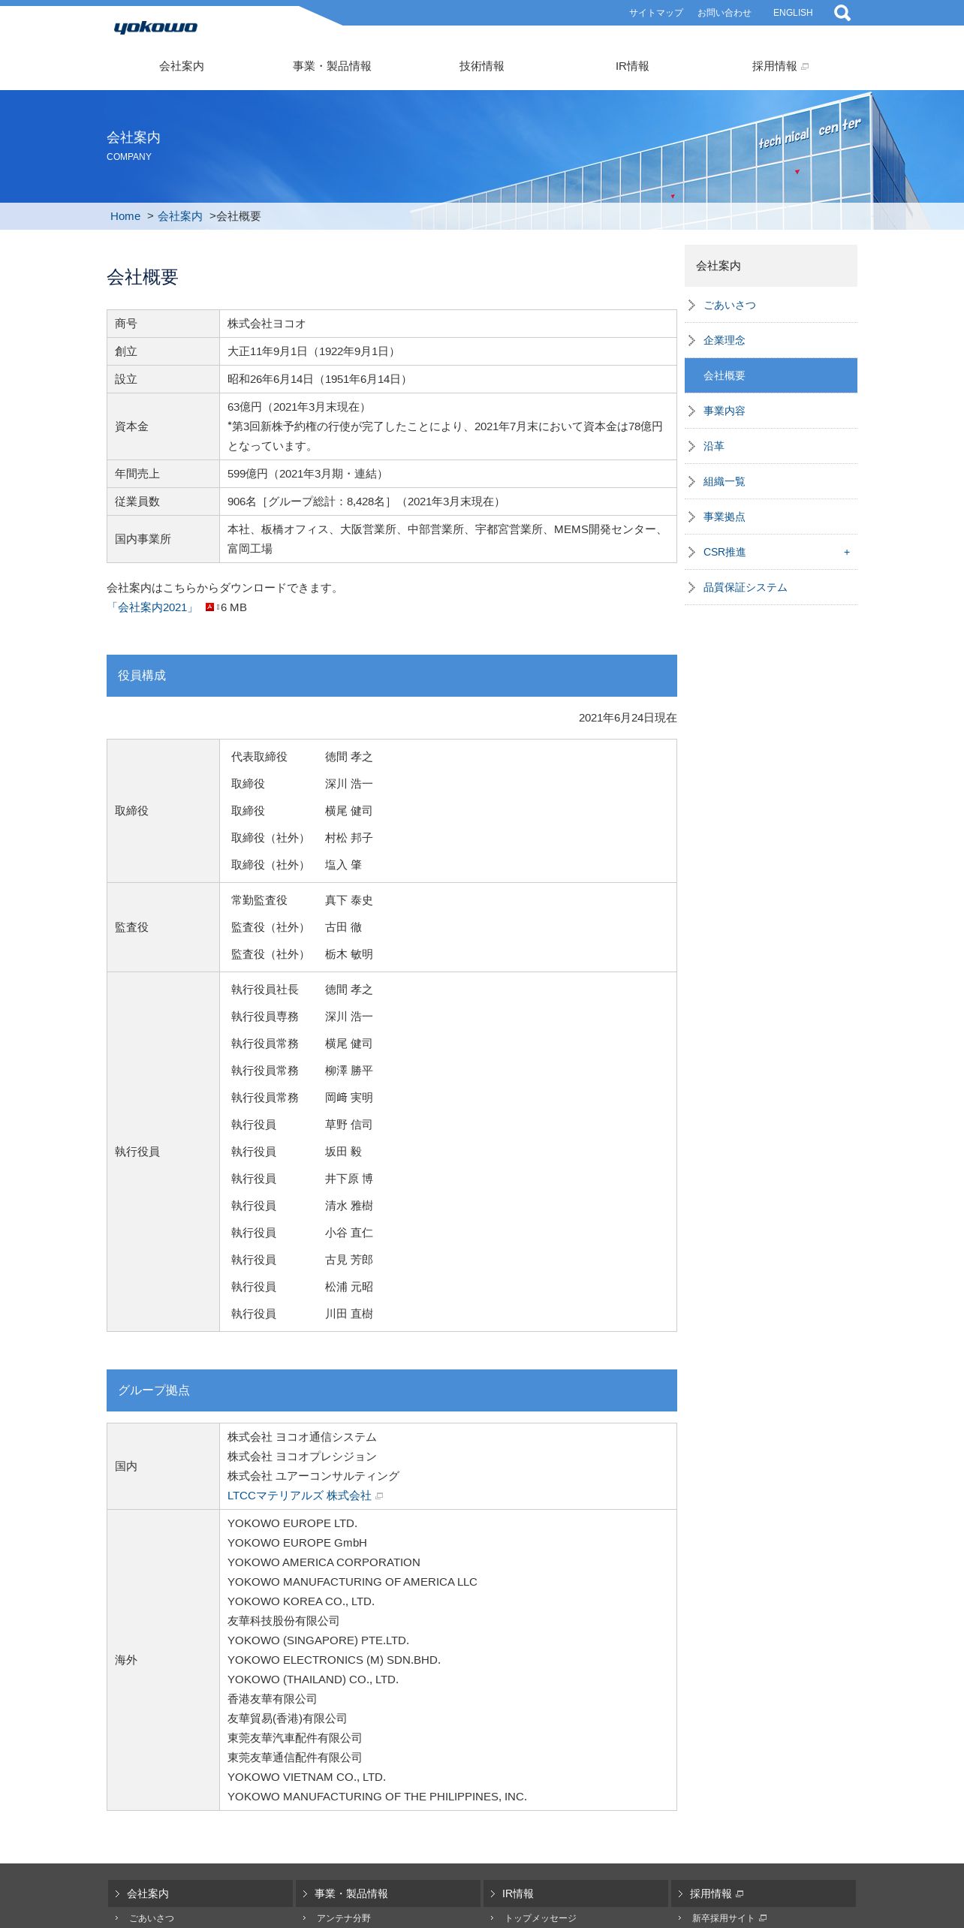Open お問い合わせ link in header
This screenshot has width=964, height=1928.
coord(725,13)
